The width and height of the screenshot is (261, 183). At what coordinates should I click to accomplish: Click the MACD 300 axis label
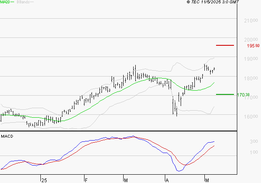tap(254, 141)
